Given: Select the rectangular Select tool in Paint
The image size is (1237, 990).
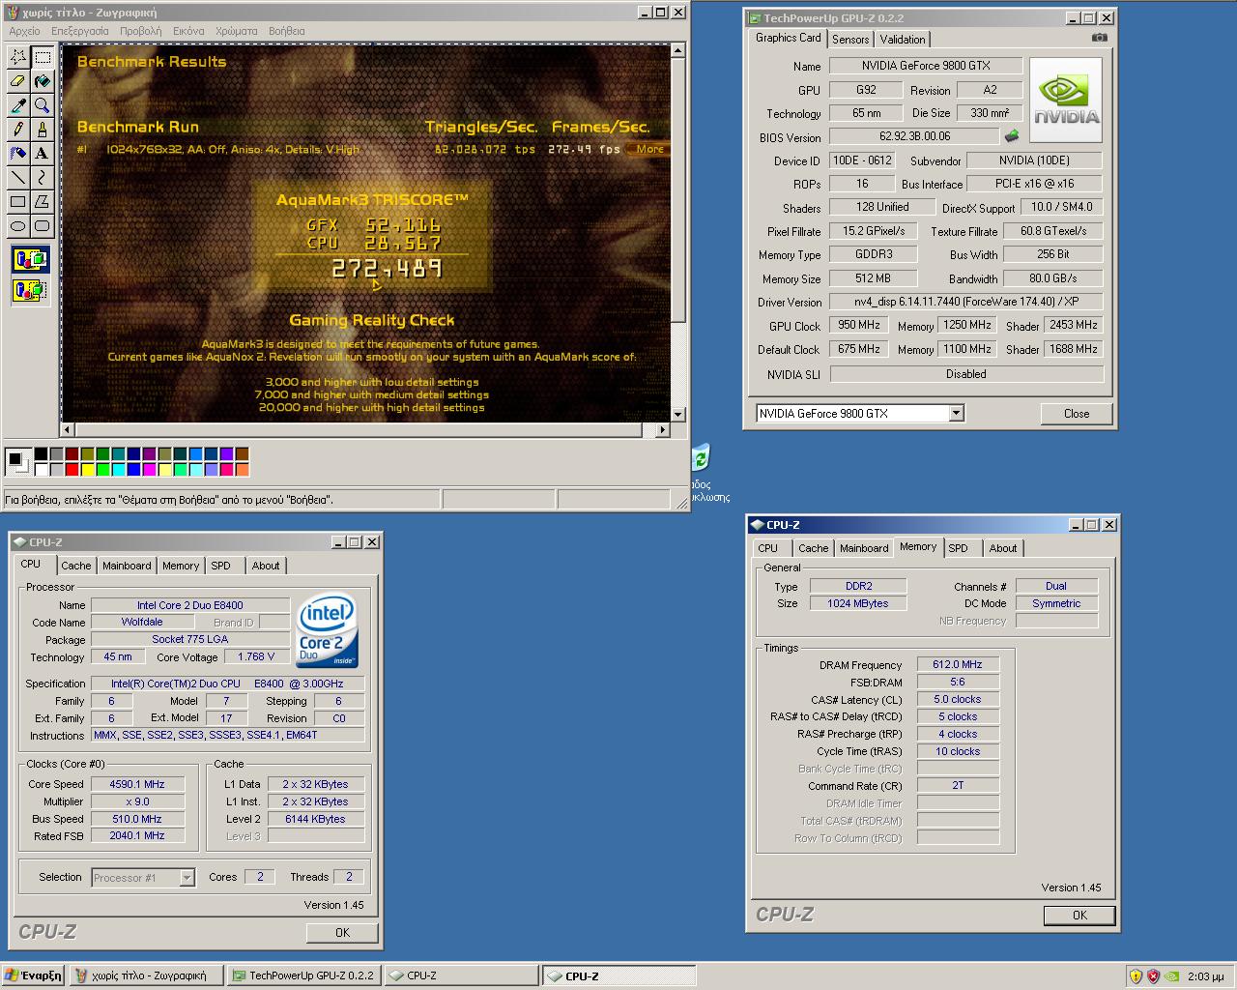Looking at the screenshot, I should click(43, 57).
